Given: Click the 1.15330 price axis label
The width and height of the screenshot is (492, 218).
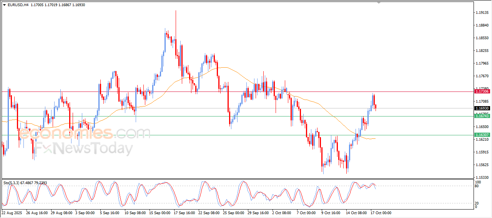Looking at the screenshot, I should (x=482, y=177).
